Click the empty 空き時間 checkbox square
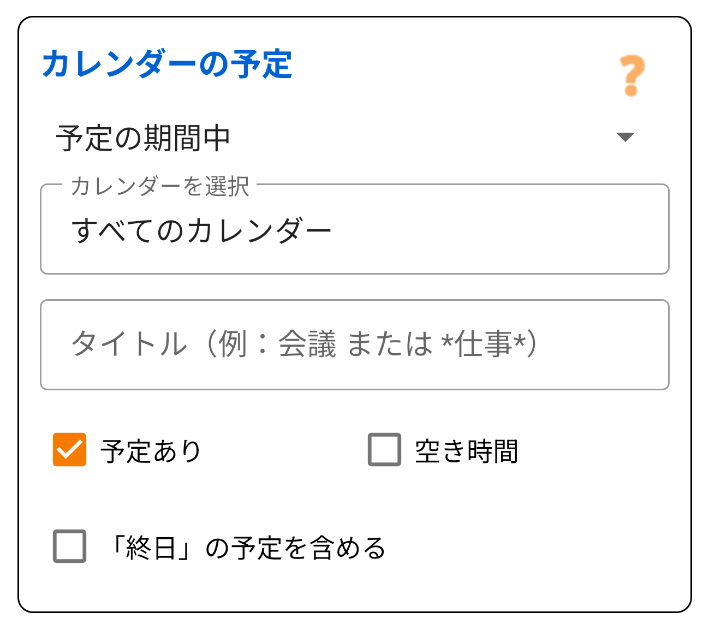This screenshot has width=715, height=636. [x=384, y=449]
